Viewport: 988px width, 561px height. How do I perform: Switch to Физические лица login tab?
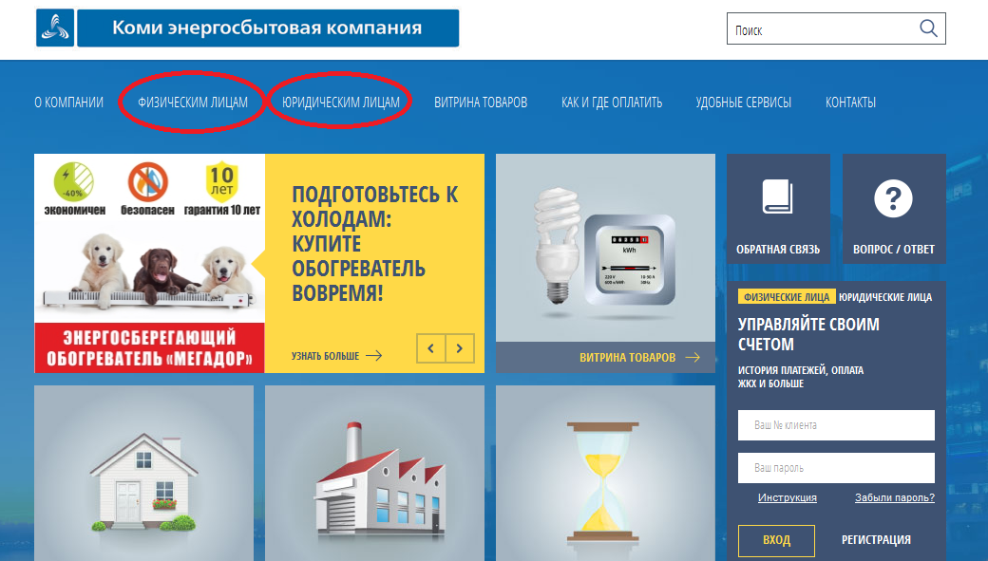coord(787,297)
